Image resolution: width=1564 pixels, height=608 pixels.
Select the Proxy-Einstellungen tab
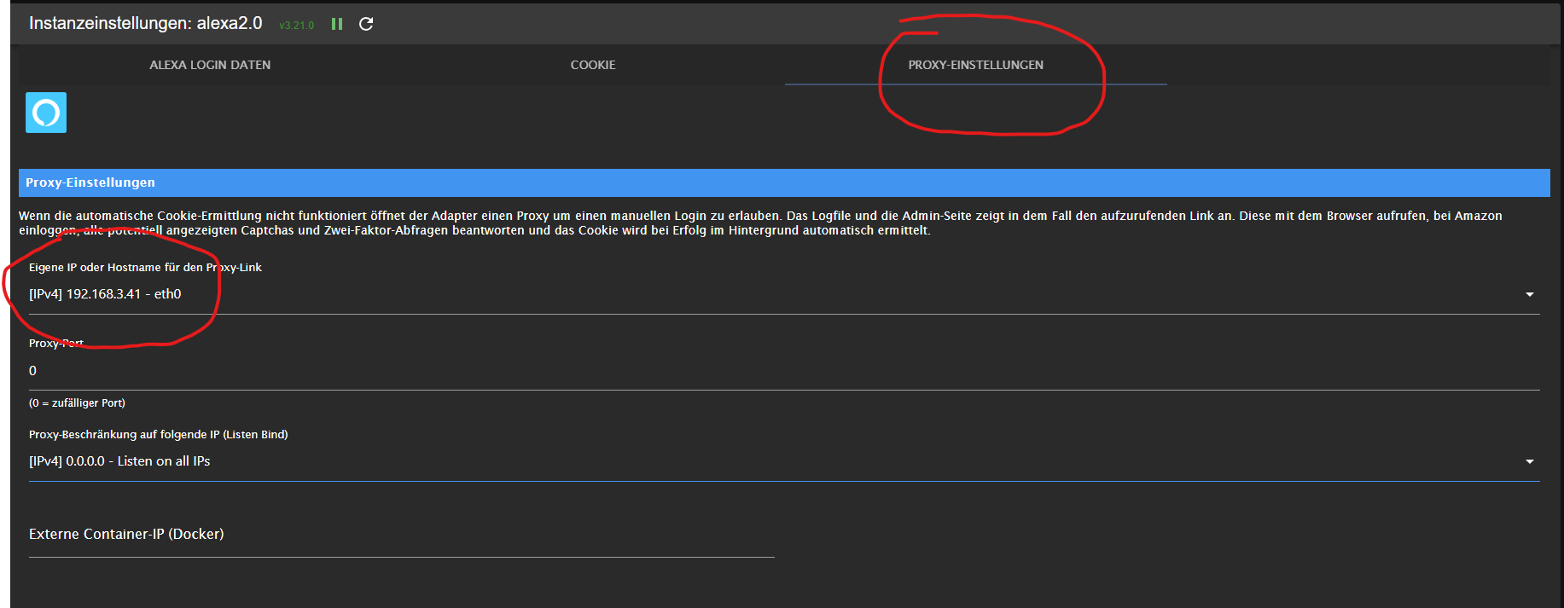pyautogui.click(x=975, y=65)
